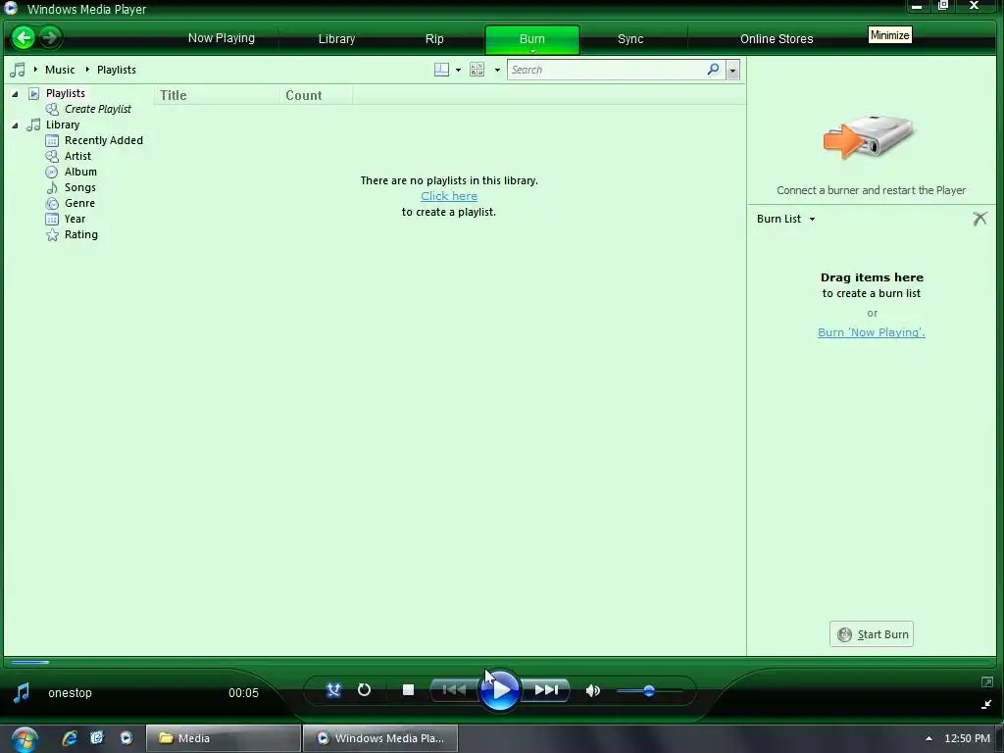The height and width of the screenshot is (753, 1004).
Task: Show hidden system tray icons
Action: (x=929, y=738)
